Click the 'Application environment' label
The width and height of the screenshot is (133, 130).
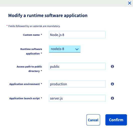(x=26, y=84)
